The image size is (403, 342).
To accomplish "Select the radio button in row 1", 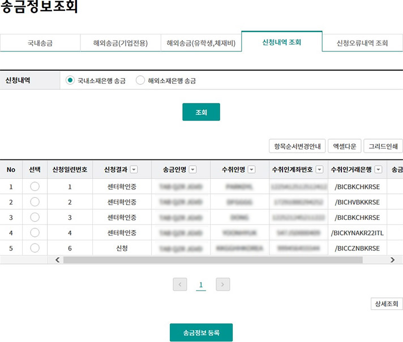I will 35,187.
